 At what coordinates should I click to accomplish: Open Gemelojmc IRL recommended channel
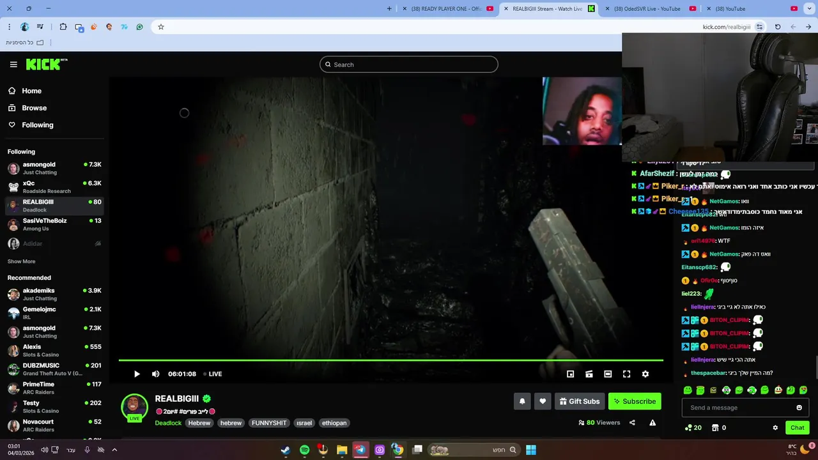click(x=54, y=313)
